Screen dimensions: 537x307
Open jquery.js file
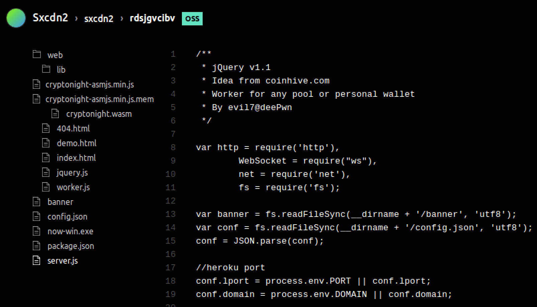[x=72, y=173]
